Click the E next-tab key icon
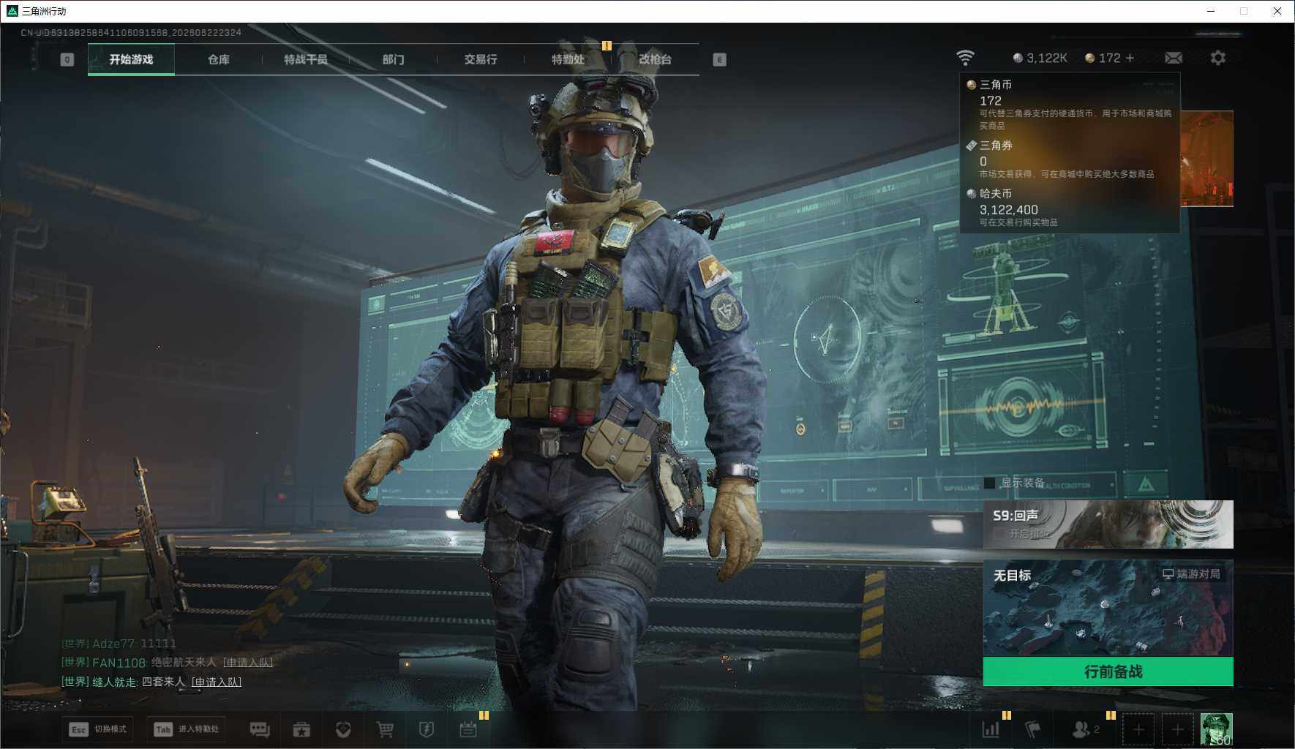The image size is (1295, 749). pos(719,60)
